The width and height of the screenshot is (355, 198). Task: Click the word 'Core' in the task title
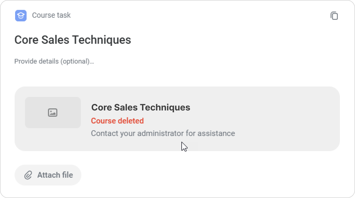point(23,40)
